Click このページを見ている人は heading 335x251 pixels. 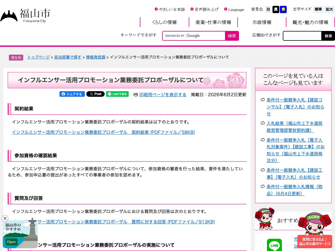click(x=293, y=79)
